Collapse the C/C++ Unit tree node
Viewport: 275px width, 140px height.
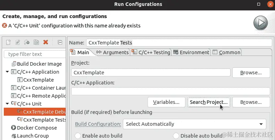tap(7, 104)
